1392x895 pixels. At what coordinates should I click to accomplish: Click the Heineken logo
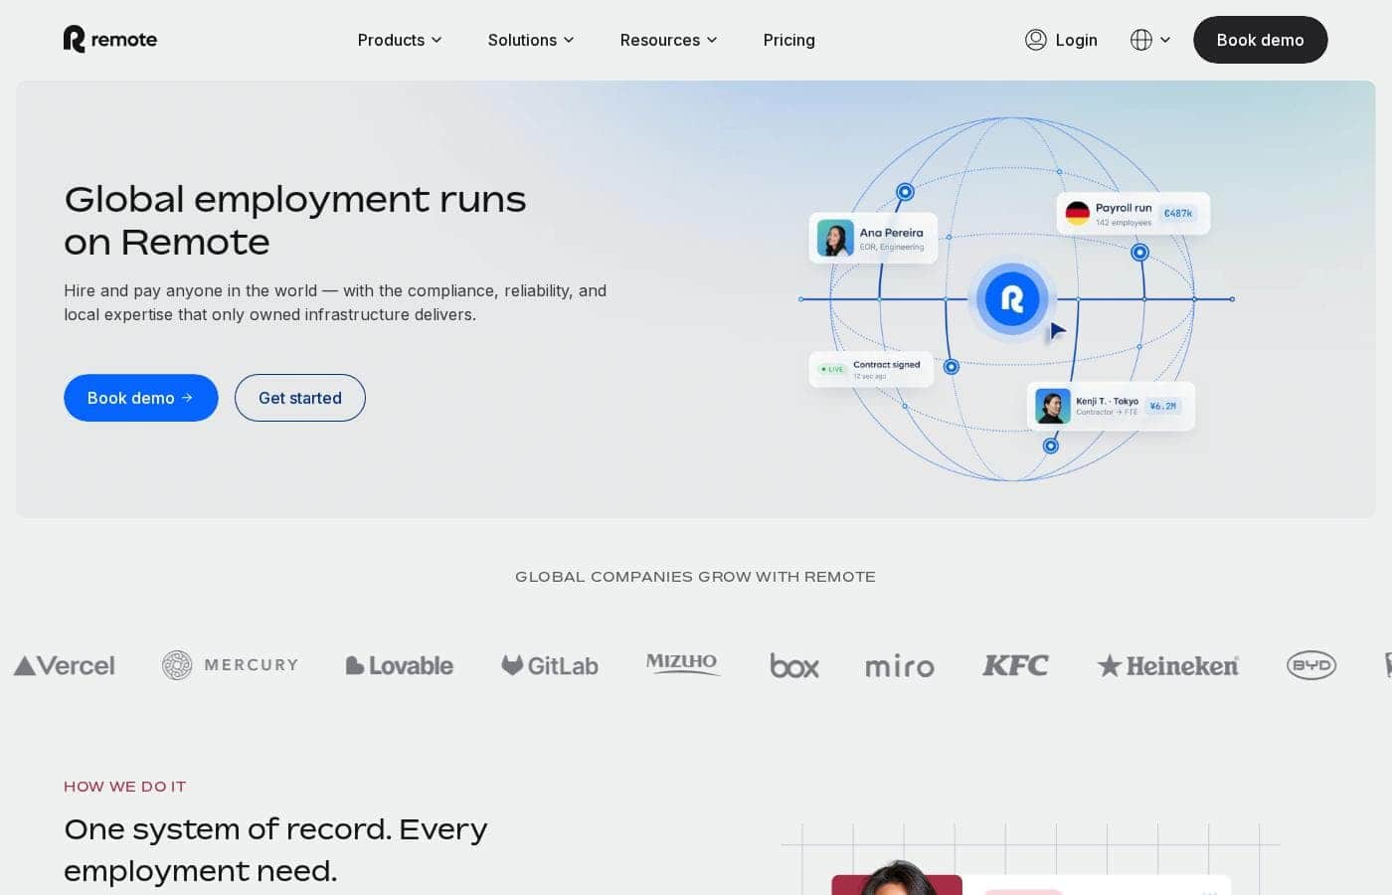pyautogui.click(x=1168, y=665)
